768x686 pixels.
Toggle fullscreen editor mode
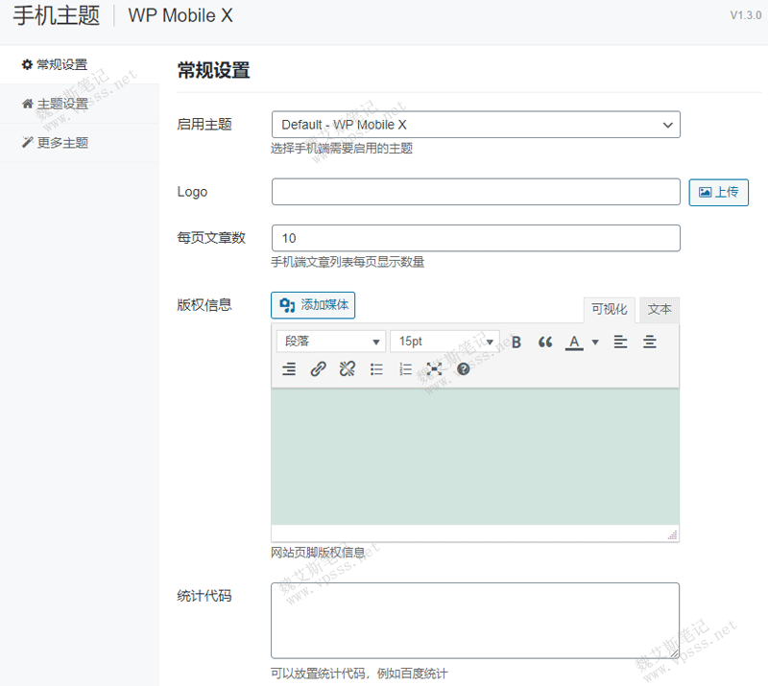(434, 368)
